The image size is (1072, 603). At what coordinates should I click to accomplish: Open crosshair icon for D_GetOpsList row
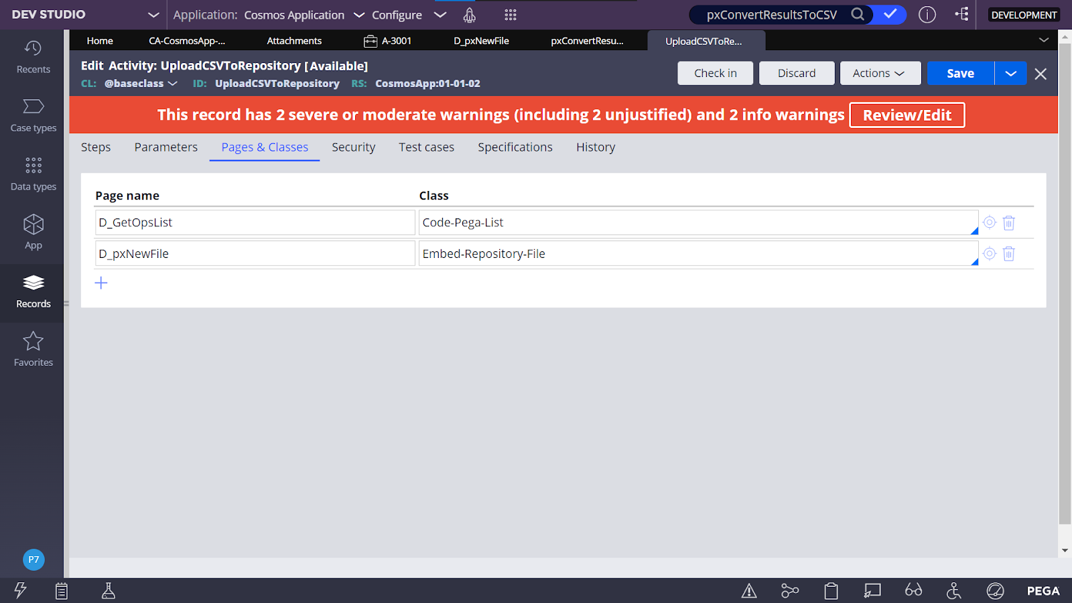click(x=990, y=222)
